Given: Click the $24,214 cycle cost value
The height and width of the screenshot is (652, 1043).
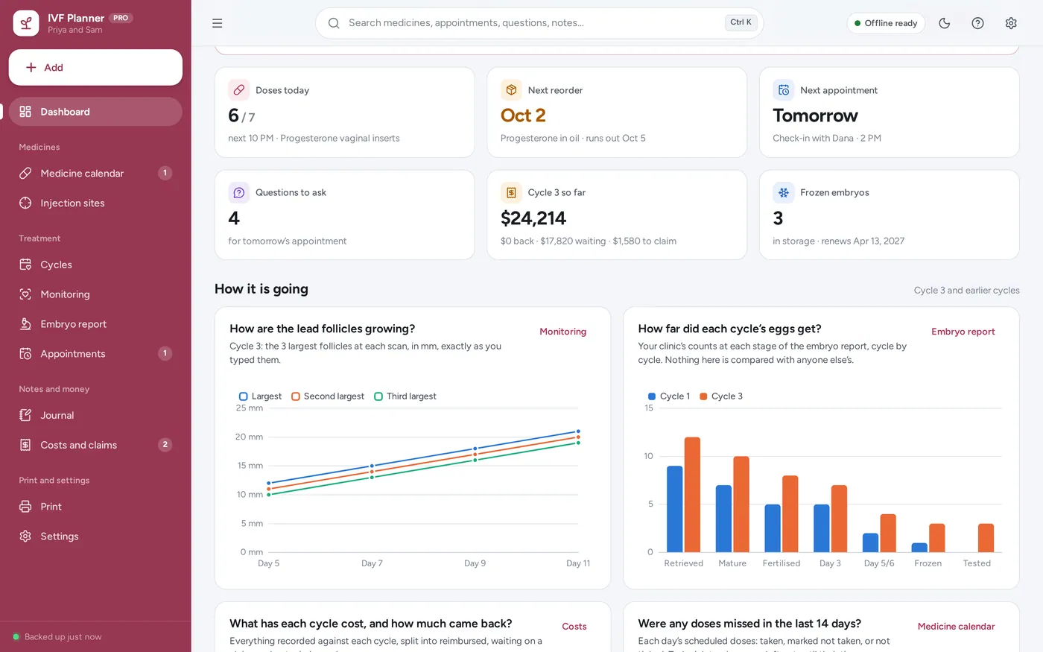Looking at the screenshot, I should 533,218.
